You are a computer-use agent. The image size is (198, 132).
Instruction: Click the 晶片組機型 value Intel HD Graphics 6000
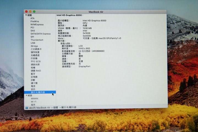point(94,21)
